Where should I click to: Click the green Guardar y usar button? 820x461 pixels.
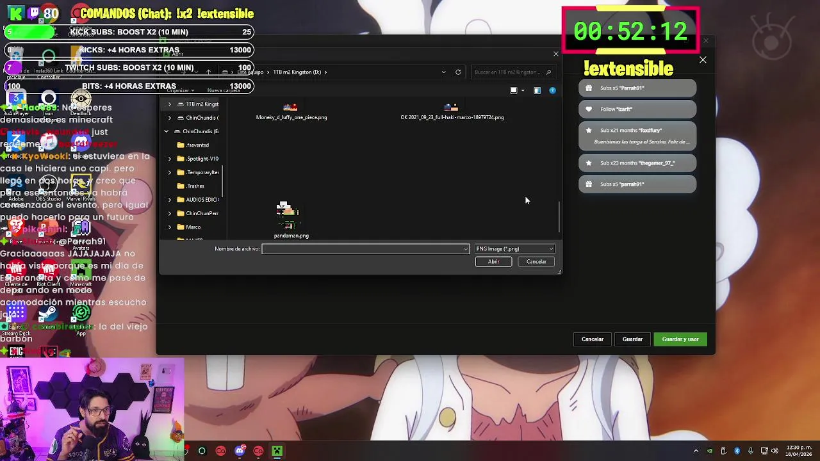[x=680, y=339]
